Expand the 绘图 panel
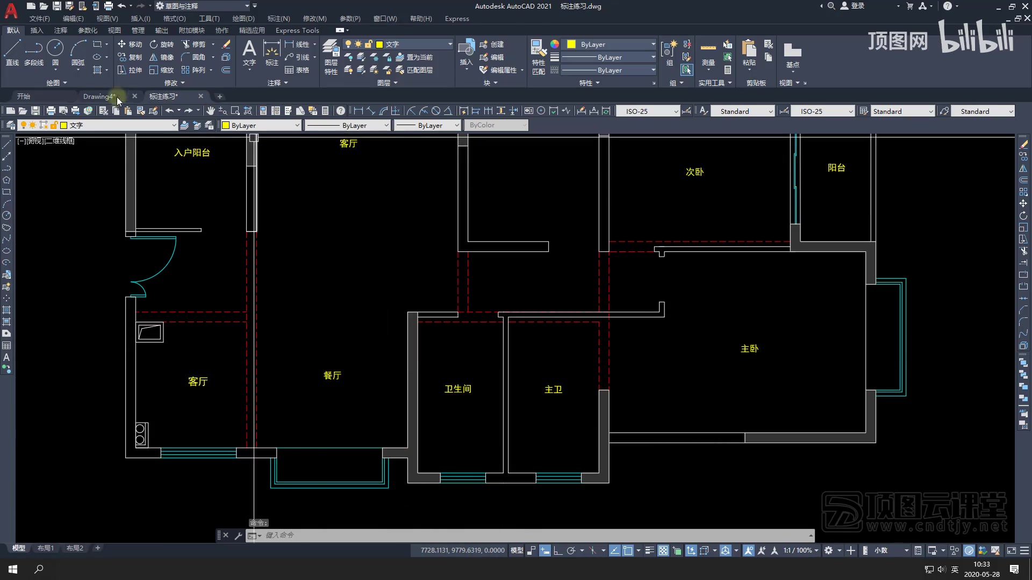Viewport: 1032px width, 580px height. pos(56,83)
